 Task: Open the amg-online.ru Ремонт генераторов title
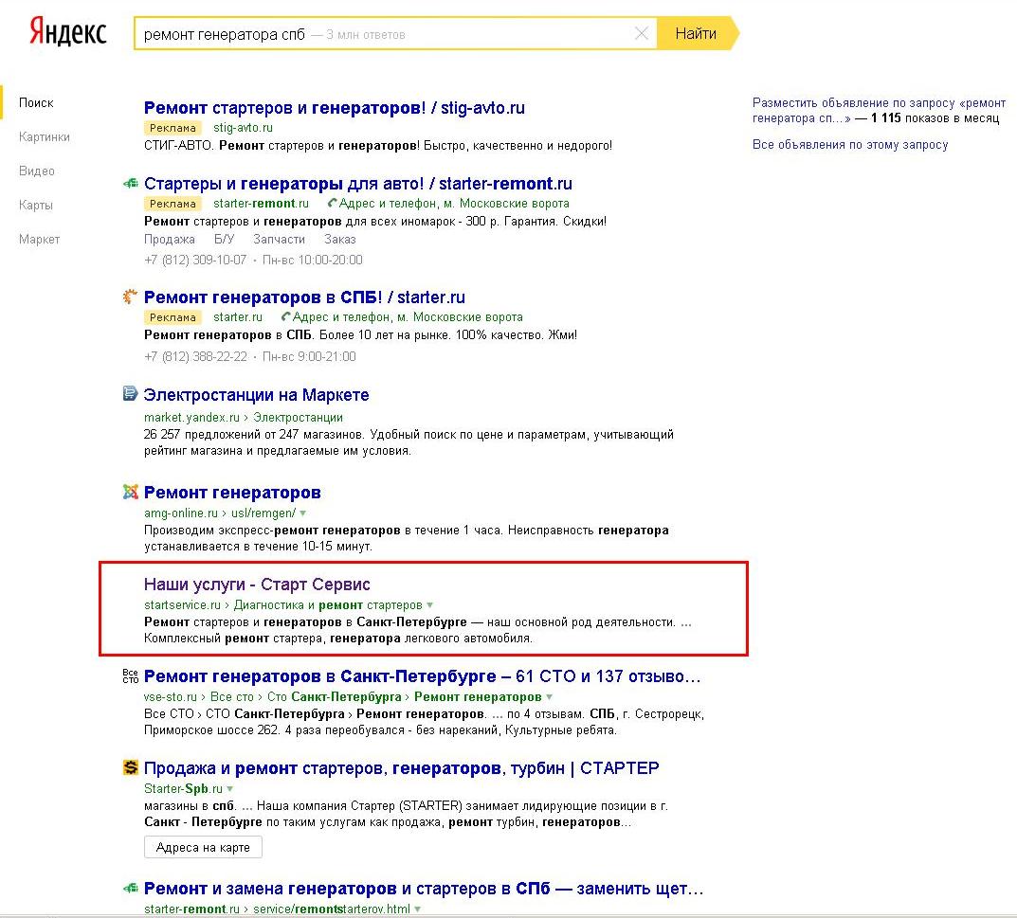232,492
